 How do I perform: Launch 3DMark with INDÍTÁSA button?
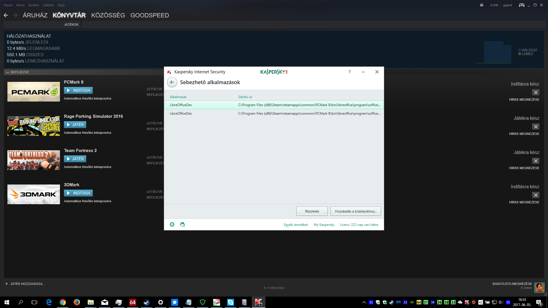click(78, 193)
